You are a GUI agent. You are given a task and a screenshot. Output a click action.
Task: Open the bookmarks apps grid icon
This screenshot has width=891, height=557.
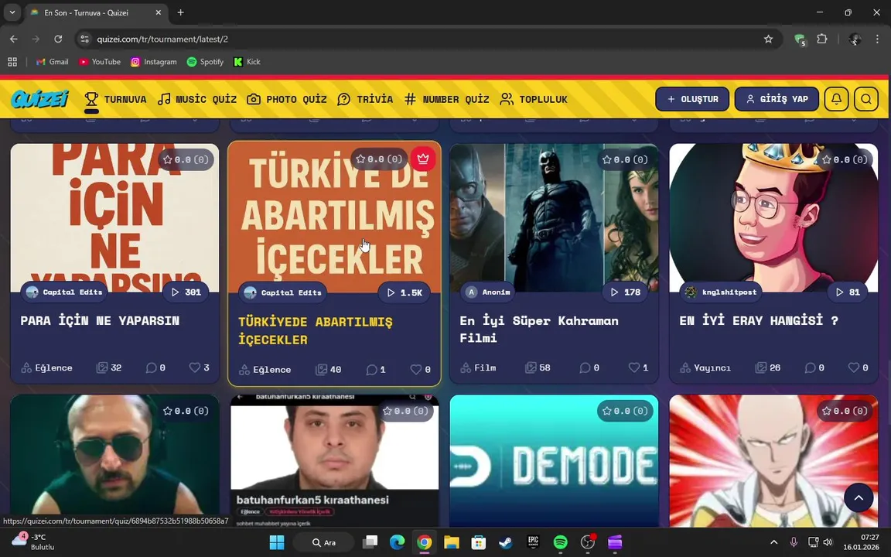click(12, 62)
